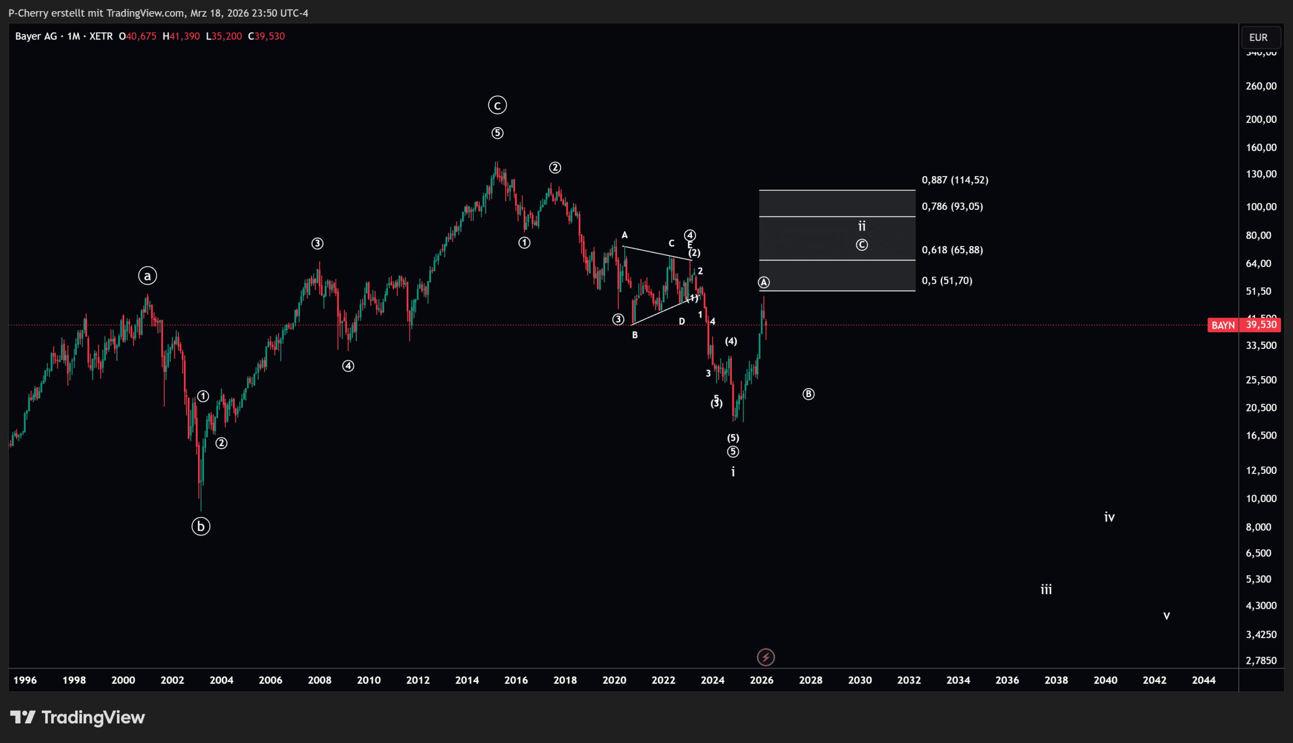Click the TradingView logo
The height and width of the screenshot is (743, 1293).
point(78,717)
